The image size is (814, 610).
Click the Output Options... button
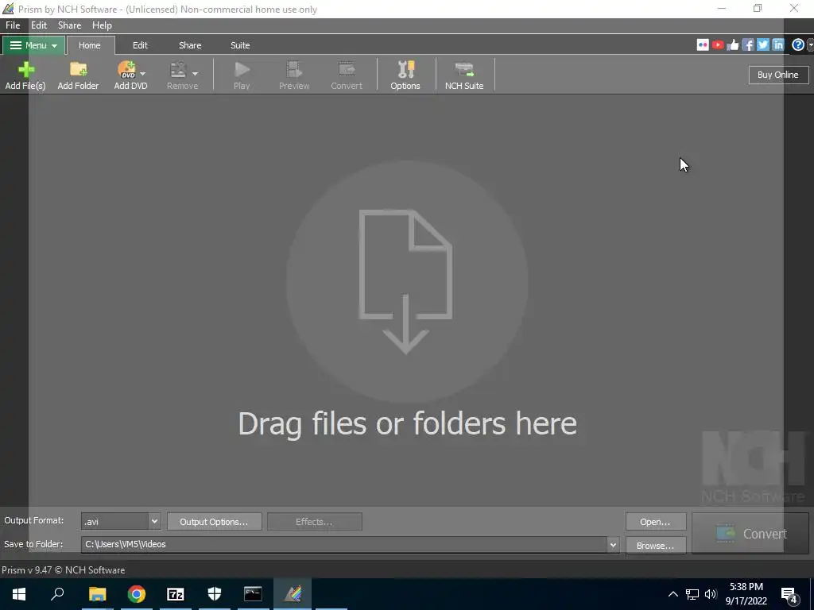pos(214,522)
